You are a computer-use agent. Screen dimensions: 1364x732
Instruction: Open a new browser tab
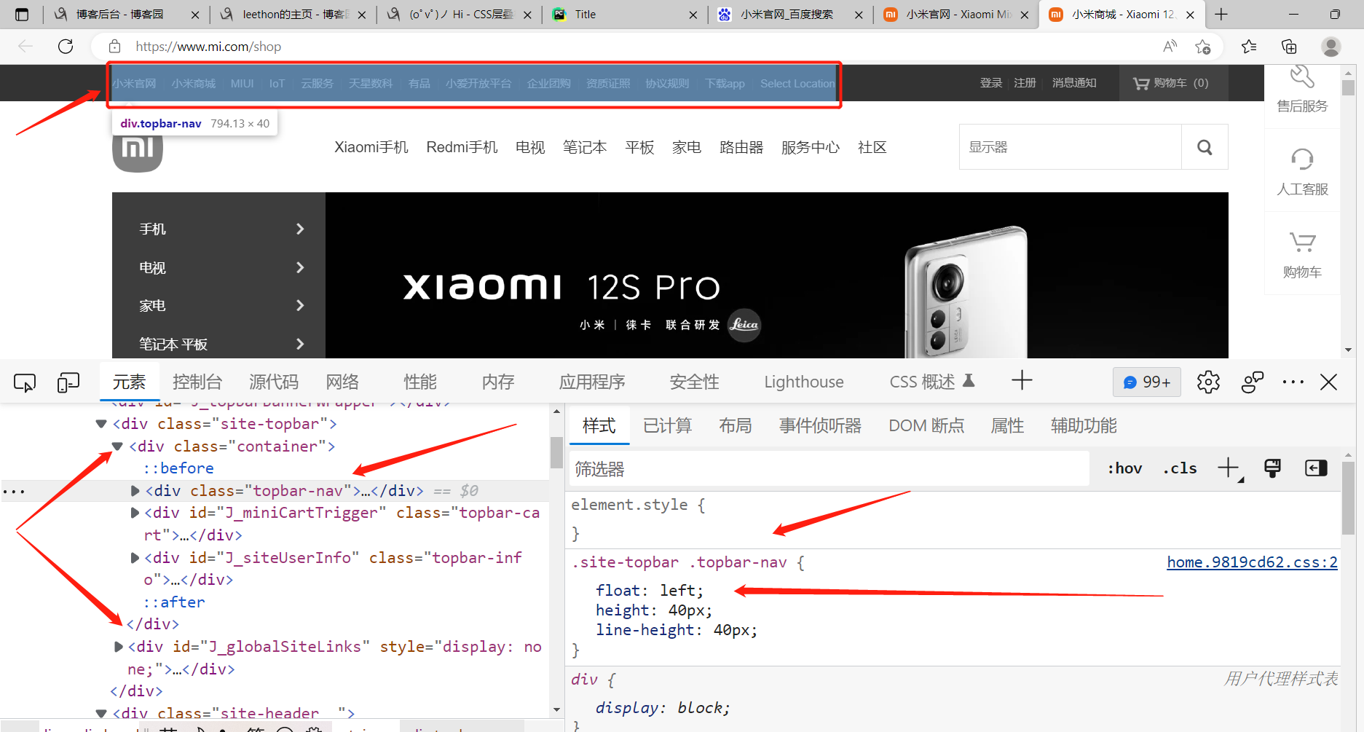1221,15
